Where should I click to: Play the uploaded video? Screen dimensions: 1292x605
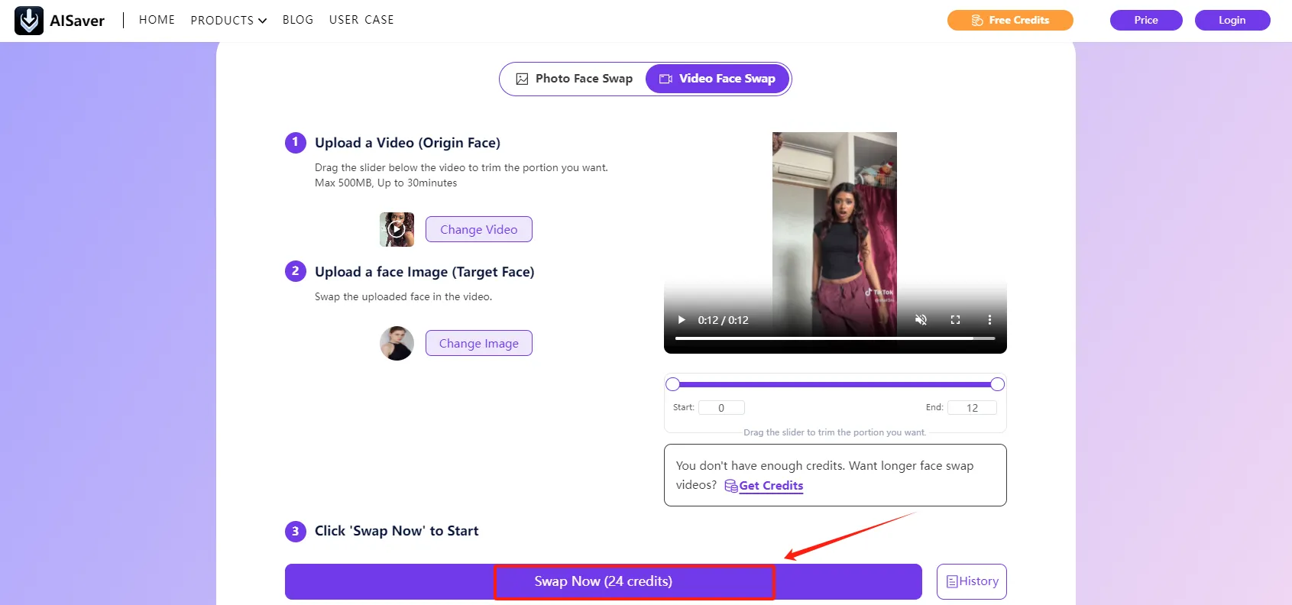(x=682, y=320)
